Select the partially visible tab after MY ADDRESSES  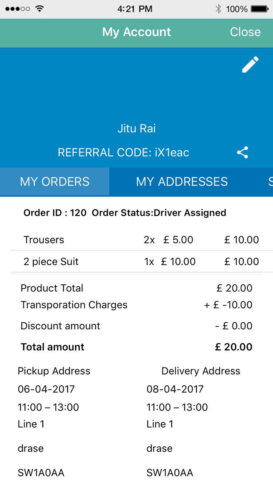pyautogui.click(x=270, y=182)
